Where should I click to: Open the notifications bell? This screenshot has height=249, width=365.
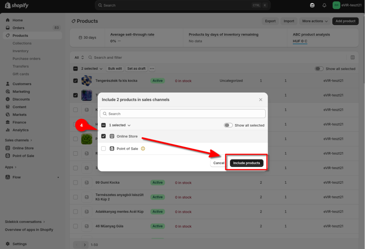click(x=324, y=5)
